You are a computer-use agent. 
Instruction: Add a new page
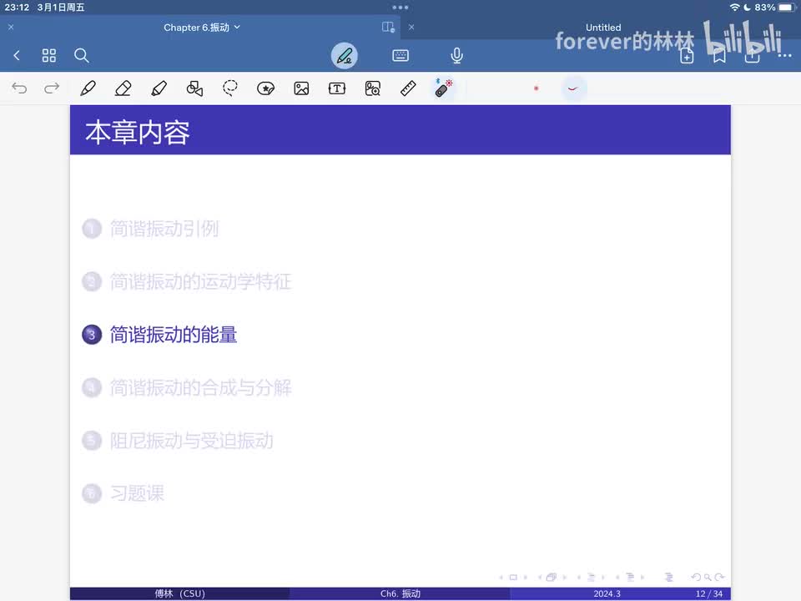(x=687, y=55)
